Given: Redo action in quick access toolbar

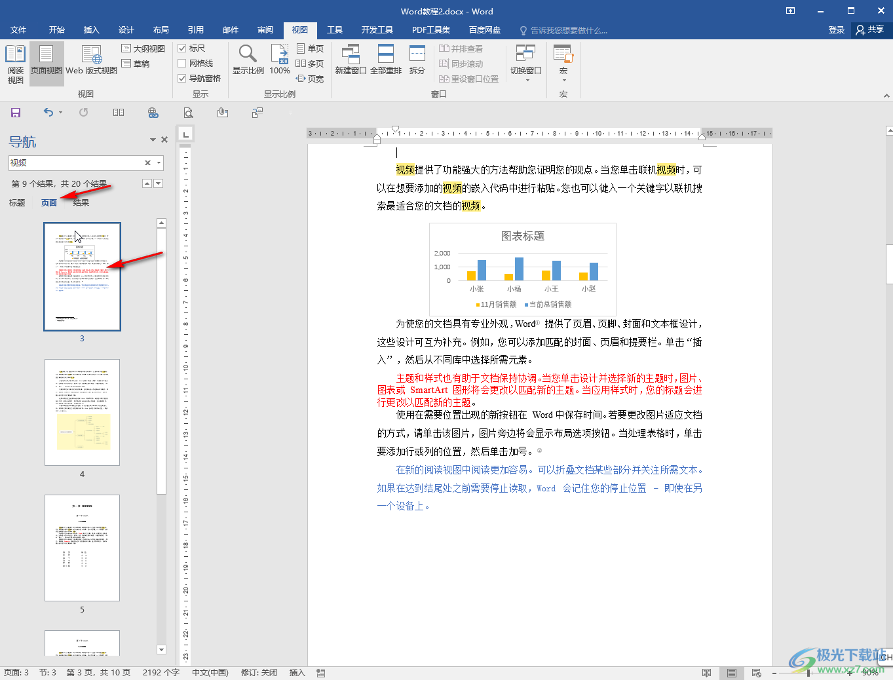Looking at the screenshot, I should pos(84,113).
